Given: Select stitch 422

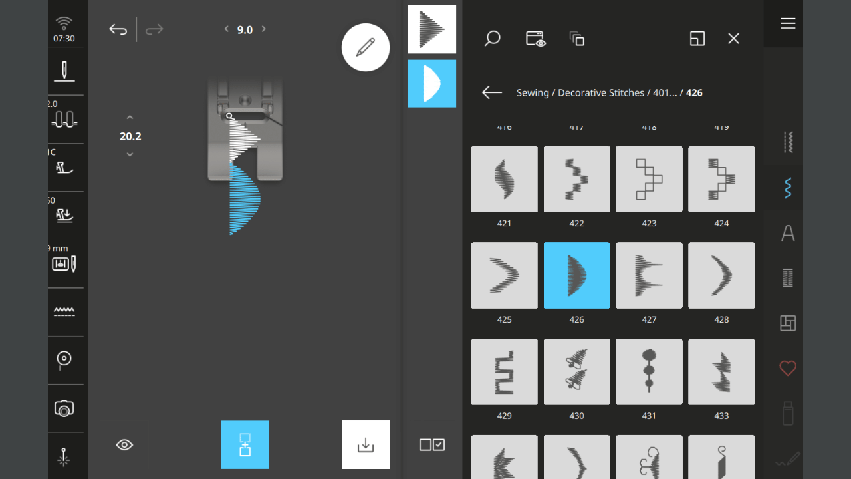Looking at the screenshot, I should tap(577, 179).
